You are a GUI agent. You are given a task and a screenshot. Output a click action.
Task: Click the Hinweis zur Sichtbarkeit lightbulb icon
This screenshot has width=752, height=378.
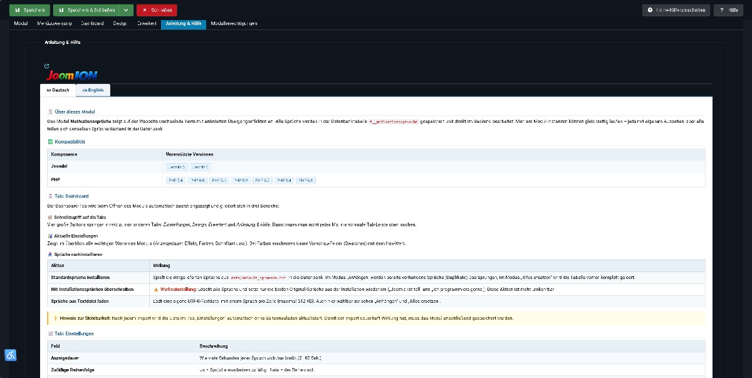tap(56, 318)
